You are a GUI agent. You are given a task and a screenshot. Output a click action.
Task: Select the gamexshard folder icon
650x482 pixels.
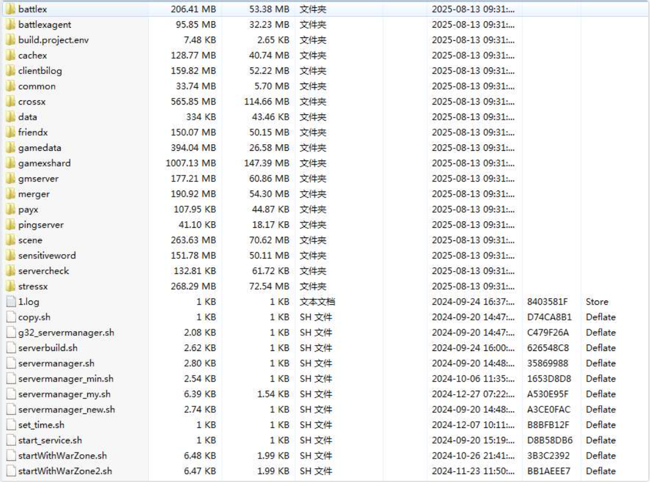(11, 163)
